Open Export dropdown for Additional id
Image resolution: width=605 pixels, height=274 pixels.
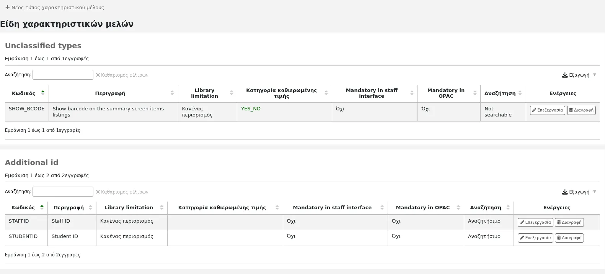click(579, 192)
